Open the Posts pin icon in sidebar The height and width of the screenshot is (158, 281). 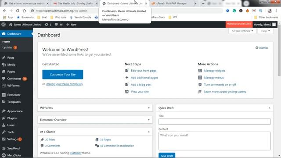4,57
